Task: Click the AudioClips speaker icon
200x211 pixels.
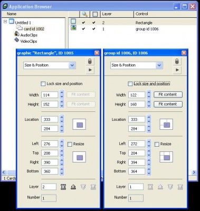Action: [17, 34]
